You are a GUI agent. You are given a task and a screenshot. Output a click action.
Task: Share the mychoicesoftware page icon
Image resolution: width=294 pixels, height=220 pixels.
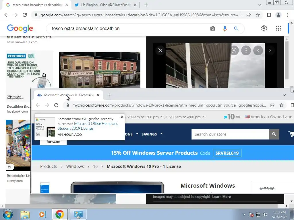tap(272, 105)
